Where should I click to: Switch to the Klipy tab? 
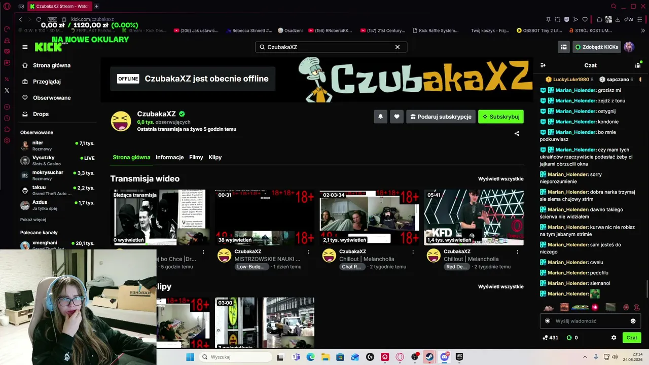[215, 157]
